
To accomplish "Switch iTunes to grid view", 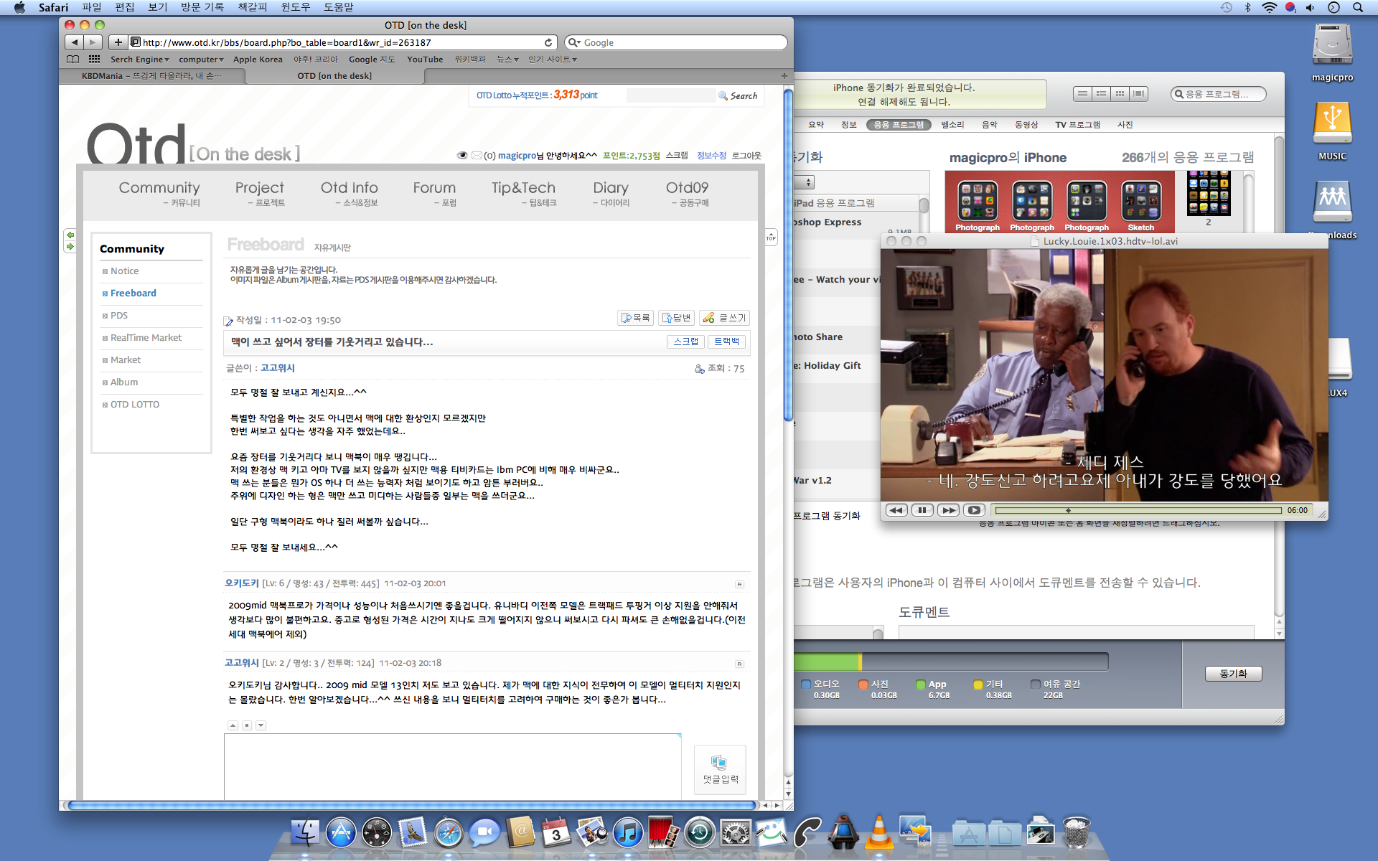I will (1120, 94).
